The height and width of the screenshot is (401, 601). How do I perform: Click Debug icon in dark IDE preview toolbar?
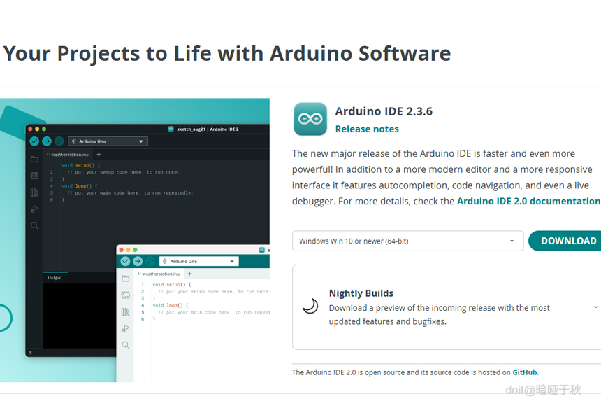tap(59, 141)
